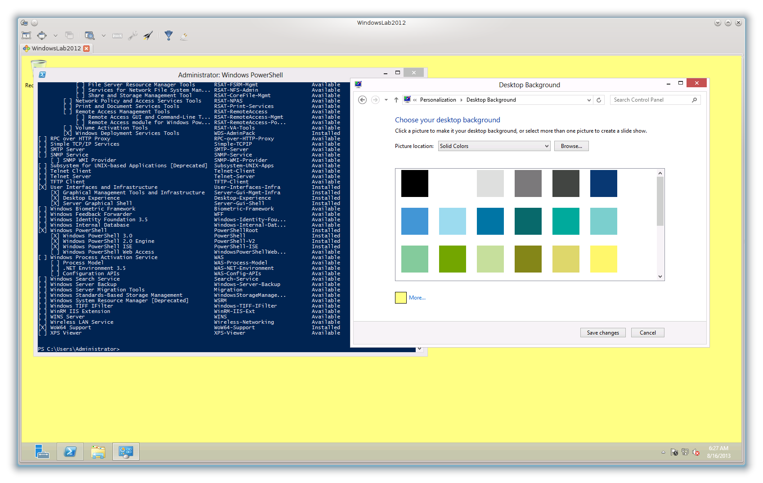
Task: Click the rocket icon in the toolbar
Action: click(148, 36)
